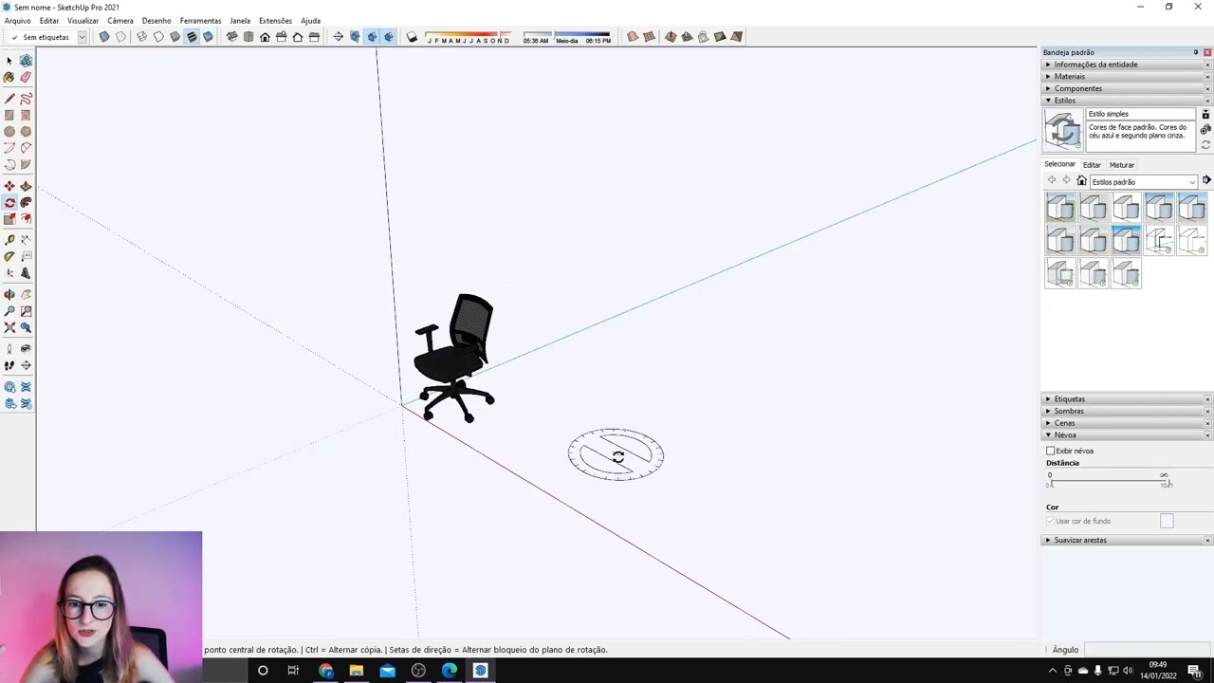Add a Section Plane from toolbar

tap(338, 37)
